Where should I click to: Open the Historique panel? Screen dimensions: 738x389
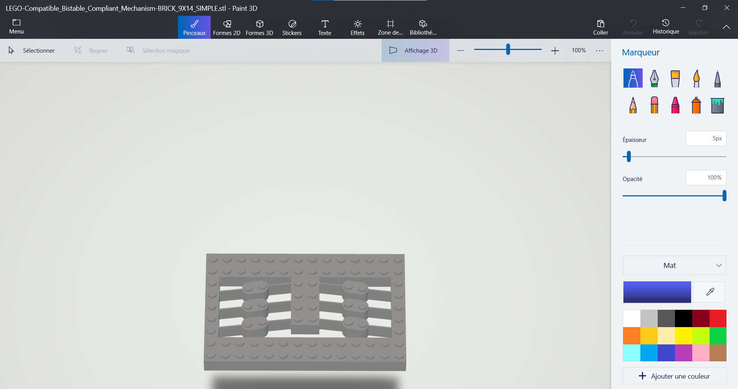666,27
